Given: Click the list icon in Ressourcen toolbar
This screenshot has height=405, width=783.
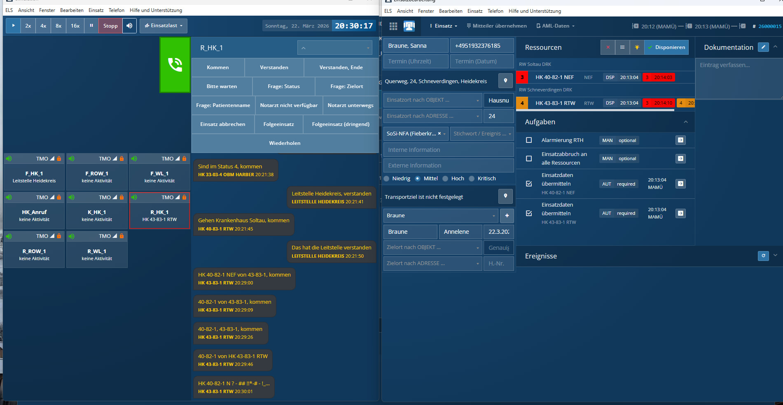Looking at the screenshot, I should tap(622, 47).
